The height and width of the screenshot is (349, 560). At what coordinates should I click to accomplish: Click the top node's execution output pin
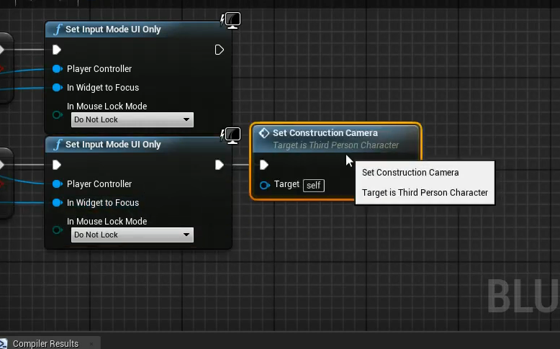220,50
